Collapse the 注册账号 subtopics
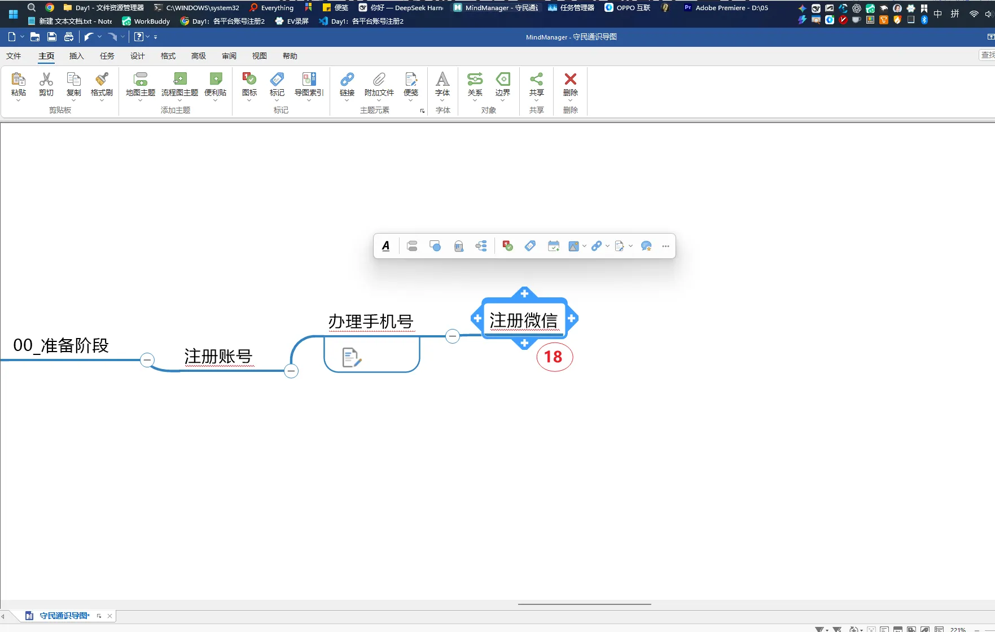Viewport: 995px width, 632px height. point(291,371)
